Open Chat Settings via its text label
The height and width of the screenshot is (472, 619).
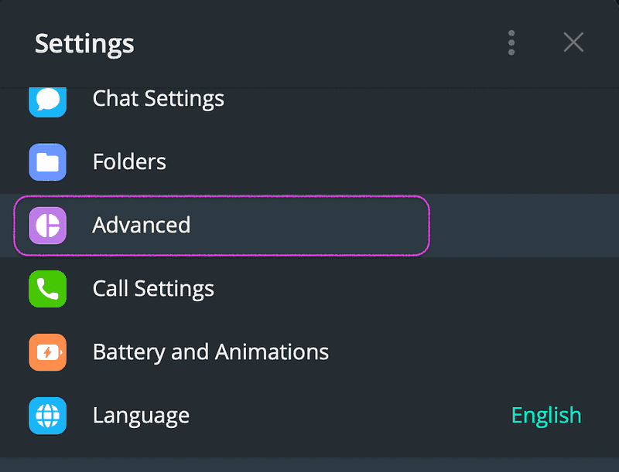(x=158, y=99)
